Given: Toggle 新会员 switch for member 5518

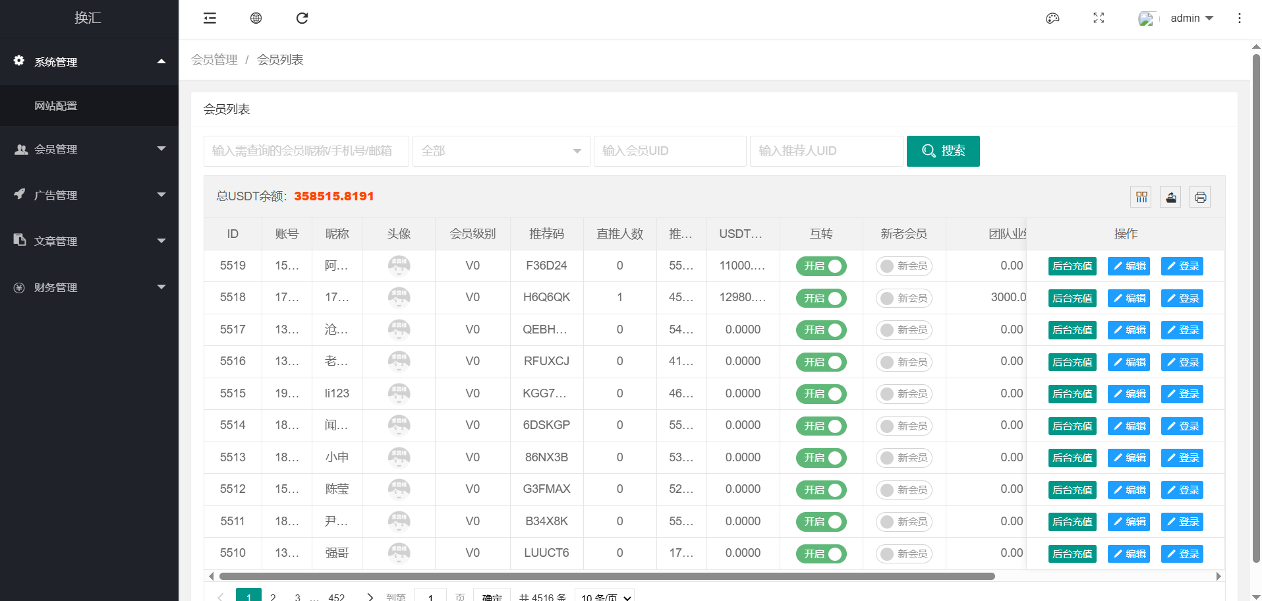Looking at the screenshot, I should (903, 299).
